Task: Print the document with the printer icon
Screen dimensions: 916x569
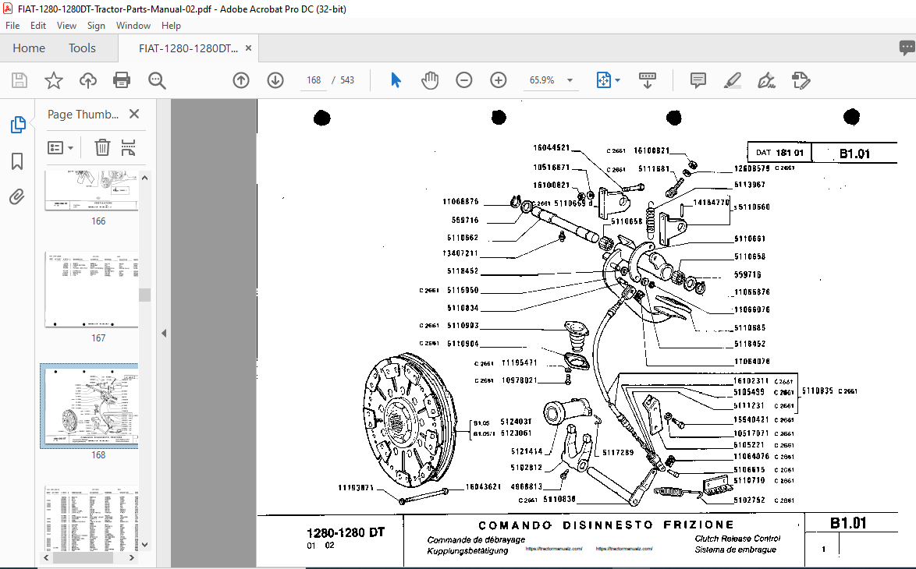Action: [x=122, y=80]
